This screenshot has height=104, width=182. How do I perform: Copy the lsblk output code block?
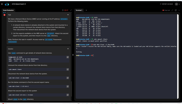pyautogui.click(x=68, y=57)
